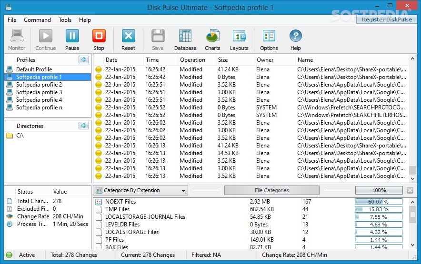This screenshot has width=421, height=264.
Task: Click the LOCALSTORAGE-JOURNAL 7.55 % bar
Action: coord(379,217)
